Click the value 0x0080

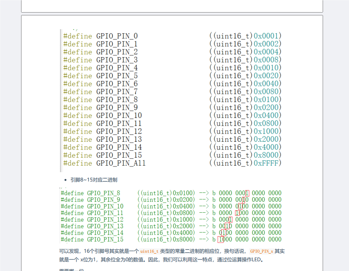(x=266, y=92)
